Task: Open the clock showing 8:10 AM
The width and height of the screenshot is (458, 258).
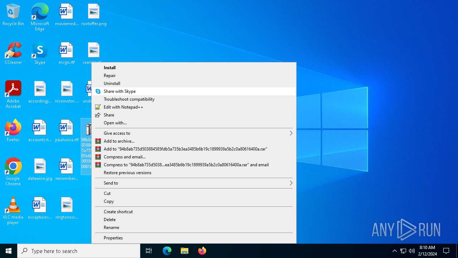Action: [x=427, y=251]
